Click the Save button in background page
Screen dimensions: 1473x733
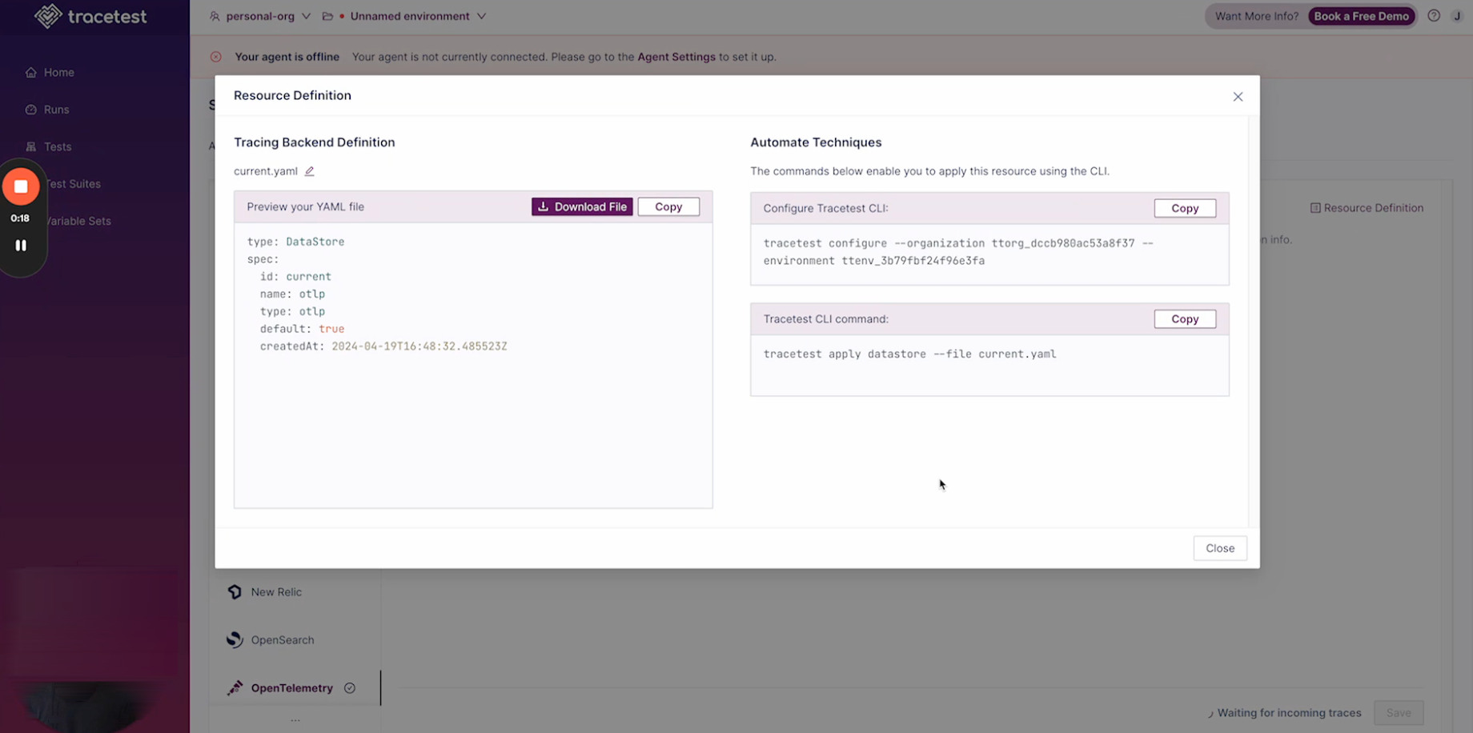coord(1399,713)
